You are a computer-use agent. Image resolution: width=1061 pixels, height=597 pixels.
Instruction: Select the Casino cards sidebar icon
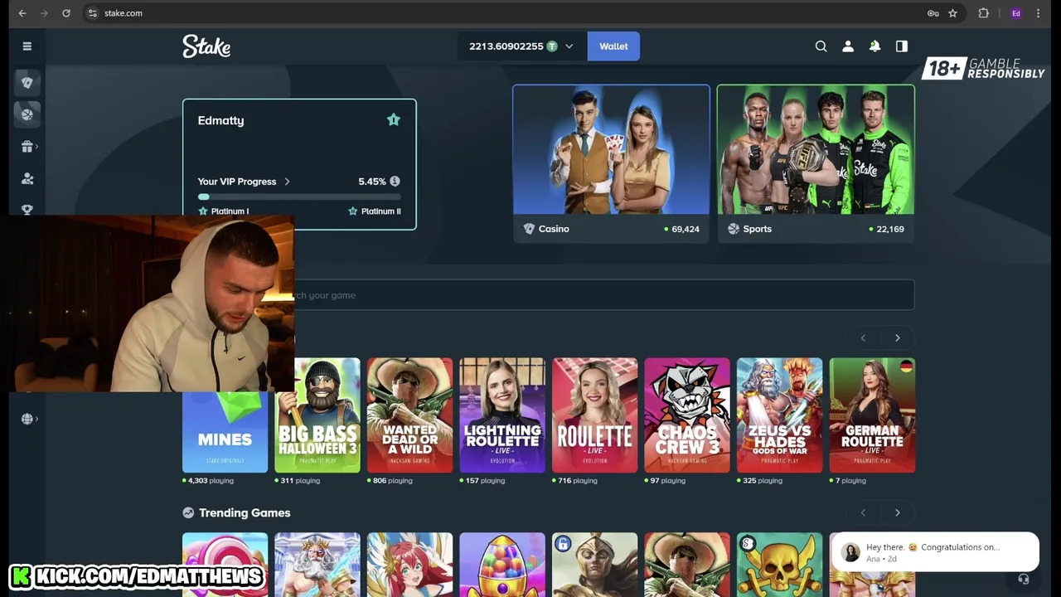(27, 82)
